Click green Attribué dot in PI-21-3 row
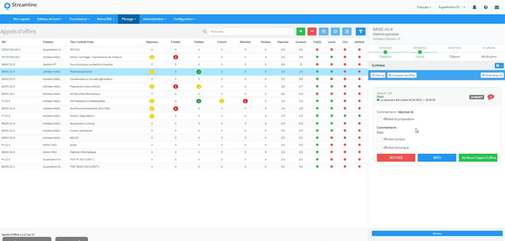 pyautogui.click(x=359, y=116)
